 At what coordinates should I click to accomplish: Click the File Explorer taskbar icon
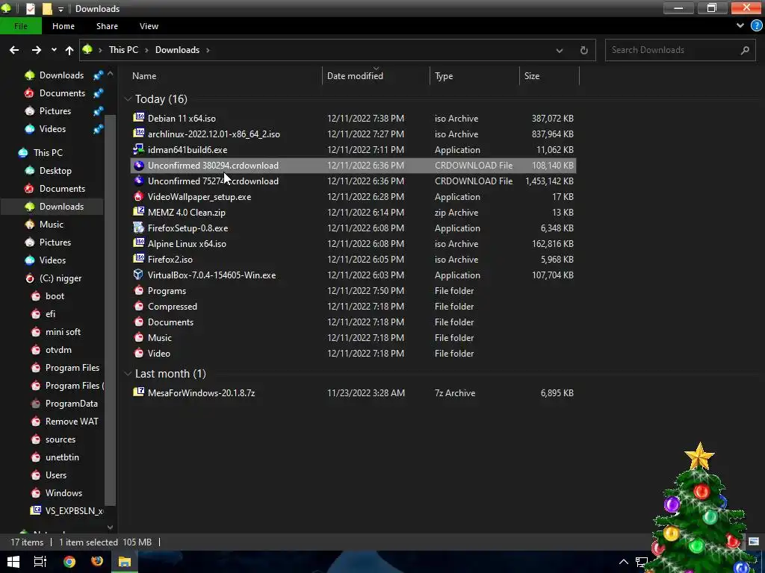click(x=125, y=562)
